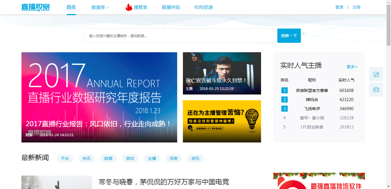Click the 直播观察 site logo
This screenshot has width=391, height=189.
pyautogui.click(x=35, y=7)
